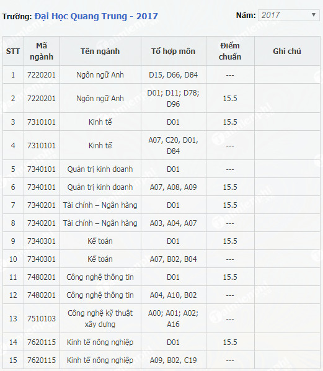This screenshot has width=323, height=371.
Task: Select the Ngôn ngữ Anh cell in row 1
Action: tap(100, 75)
